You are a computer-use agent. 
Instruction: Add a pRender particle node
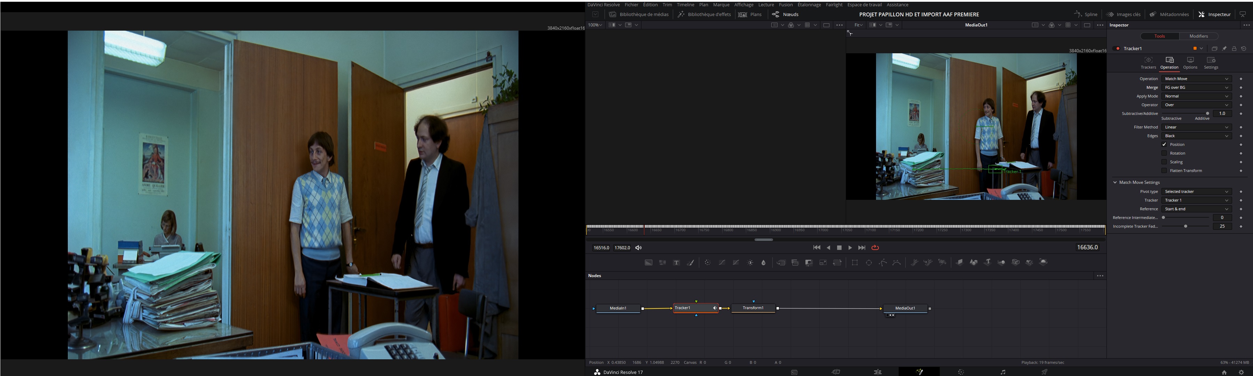(x=942, y=263)
